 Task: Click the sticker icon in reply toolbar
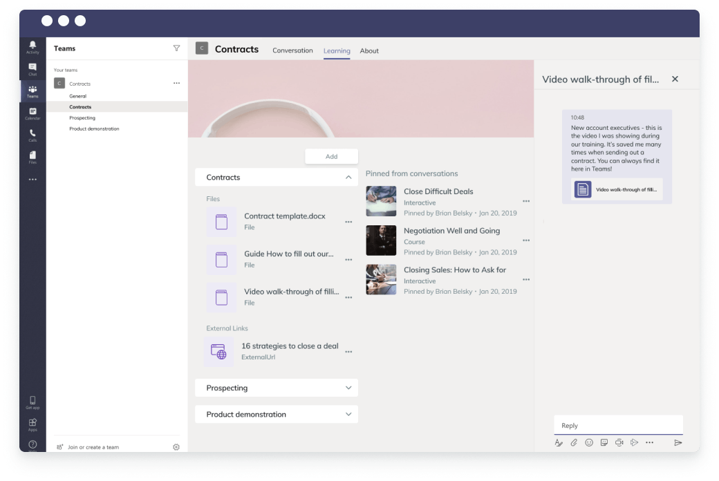pos(604,442)
